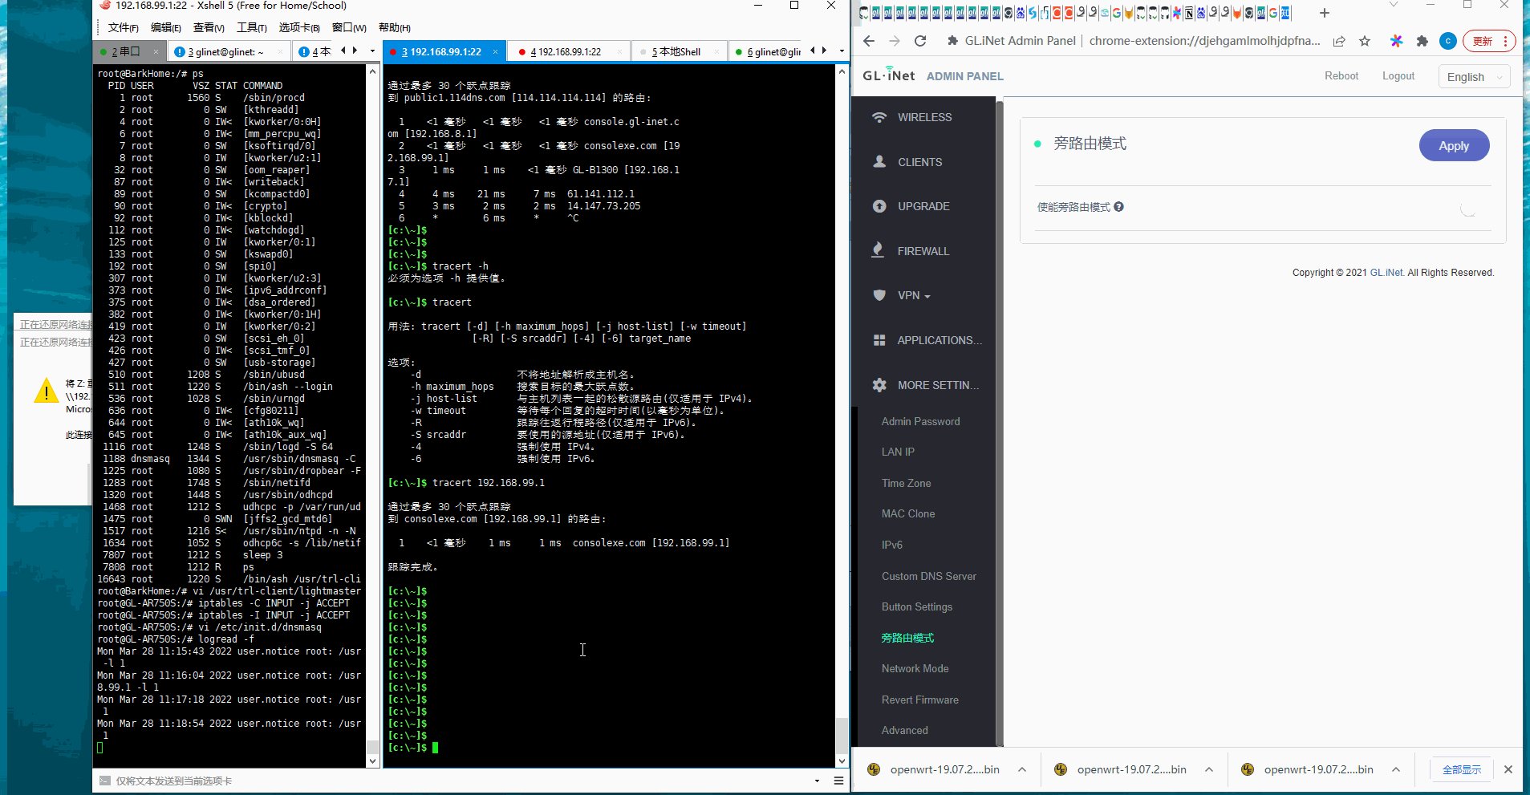Toggle the 使能旁路由模式 switch
Screen dimensions: 1530x795
(1467, 209)
